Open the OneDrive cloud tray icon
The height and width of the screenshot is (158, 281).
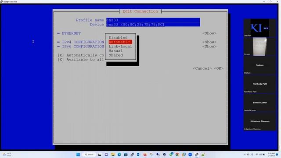pos(248,154)
